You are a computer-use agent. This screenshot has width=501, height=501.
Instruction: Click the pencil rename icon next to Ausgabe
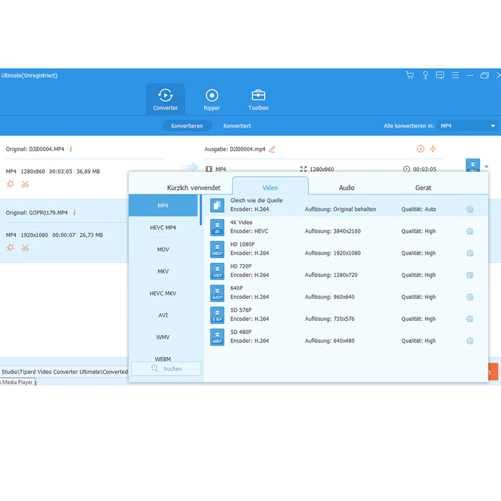(272, 149)
